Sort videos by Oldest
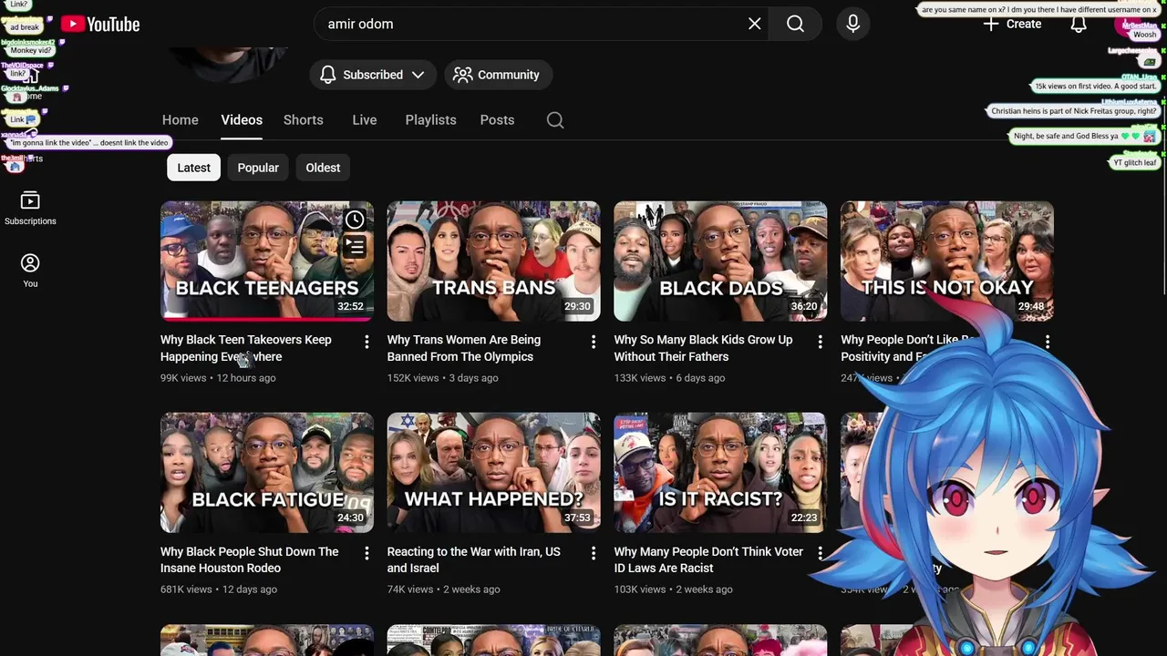 point(323,168)
